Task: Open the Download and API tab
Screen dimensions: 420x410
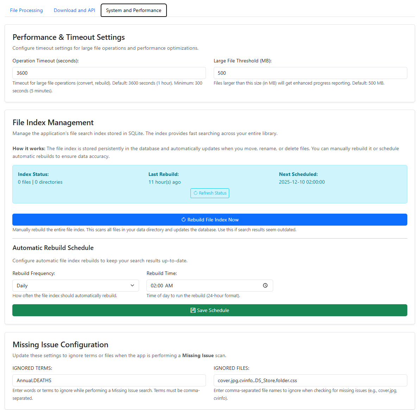Action: [x=74, y=10]
